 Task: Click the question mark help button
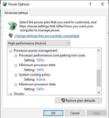pos(90,4)
